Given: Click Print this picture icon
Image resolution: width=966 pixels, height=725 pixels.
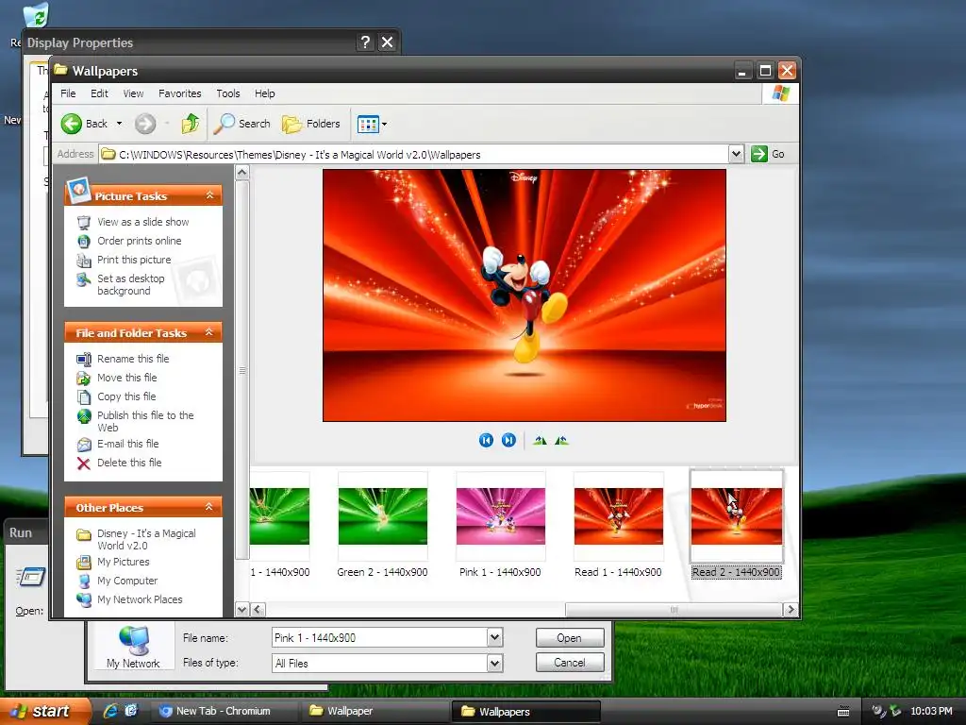Looking at the screenshot, I should 84,261.
